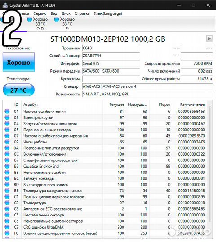Click blue status orb for attribute 01
The width and height of the screenshot is (216, 242).
7,111
